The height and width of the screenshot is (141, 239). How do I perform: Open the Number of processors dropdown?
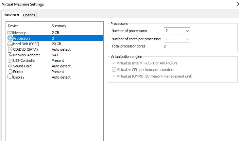[177, 31]
